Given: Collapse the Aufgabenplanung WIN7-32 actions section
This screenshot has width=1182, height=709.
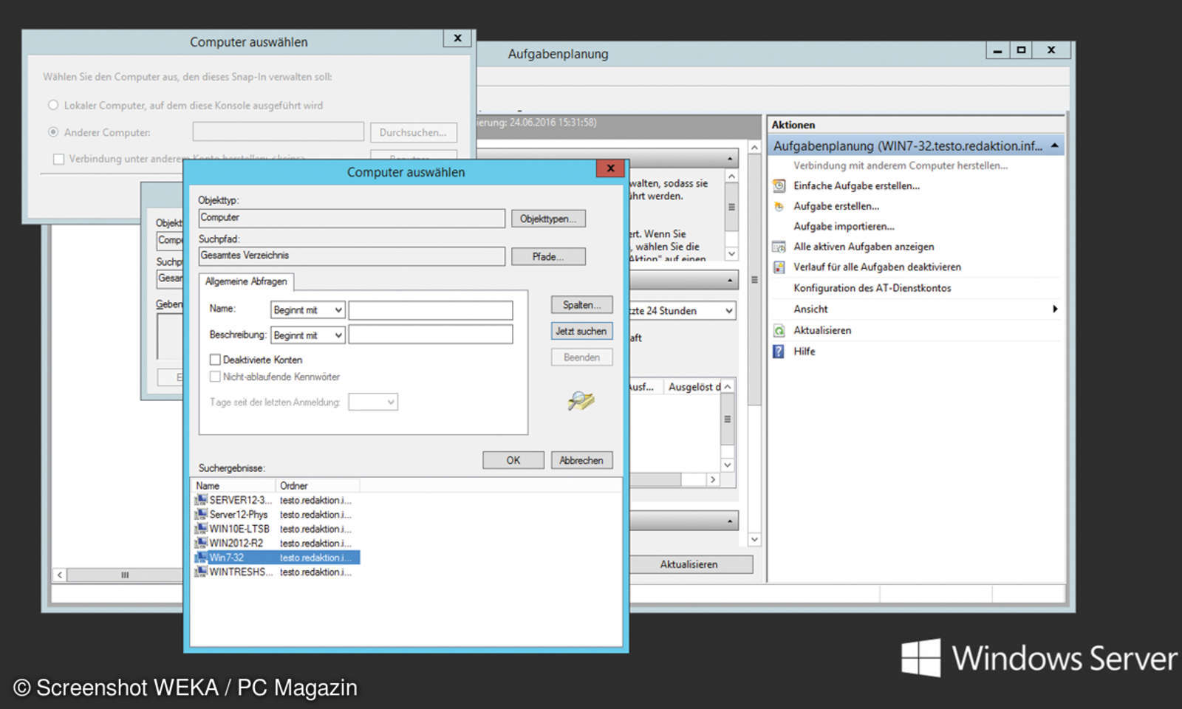Looking at the screenshot, I should click(x=1053, y=145).
